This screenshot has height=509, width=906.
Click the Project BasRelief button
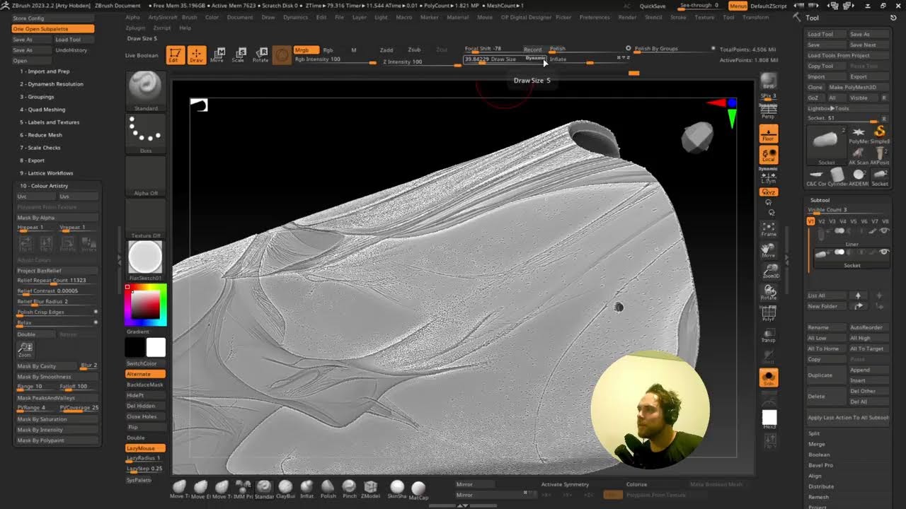[x=57, y=271]
